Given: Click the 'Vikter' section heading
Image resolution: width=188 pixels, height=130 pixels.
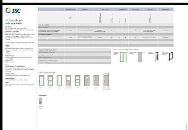Looking at the screenshot, I should coord(7,83).
